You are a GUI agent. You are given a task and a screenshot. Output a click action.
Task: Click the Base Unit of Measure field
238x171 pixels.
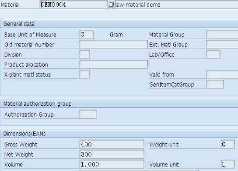click(86, 35)
